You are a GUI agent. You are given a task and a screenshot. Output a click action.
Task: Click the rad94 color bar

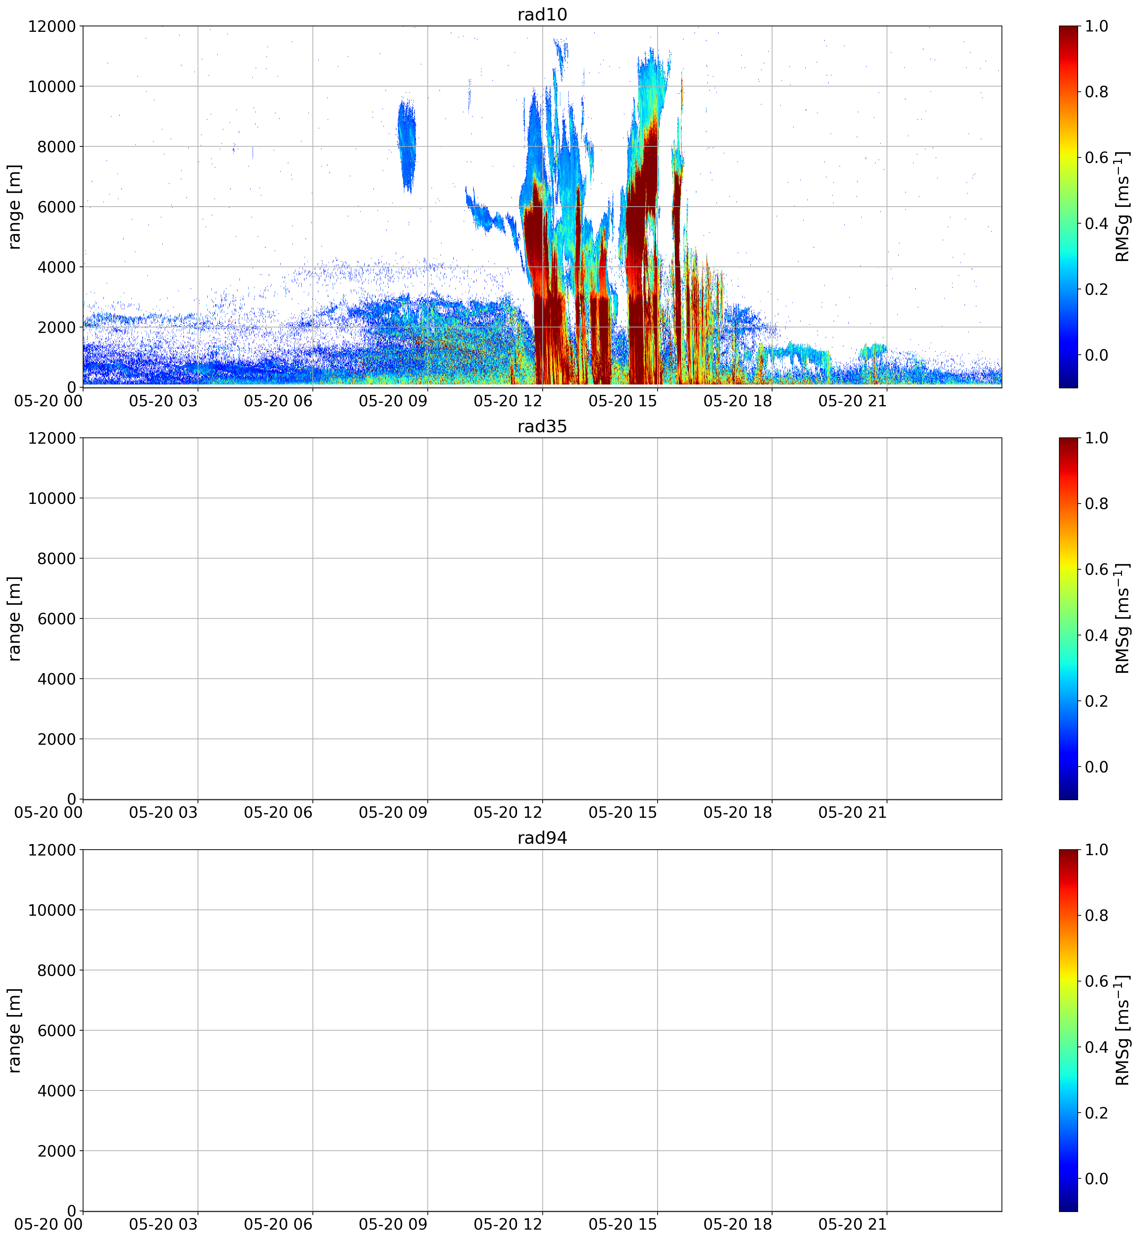1068,1030
